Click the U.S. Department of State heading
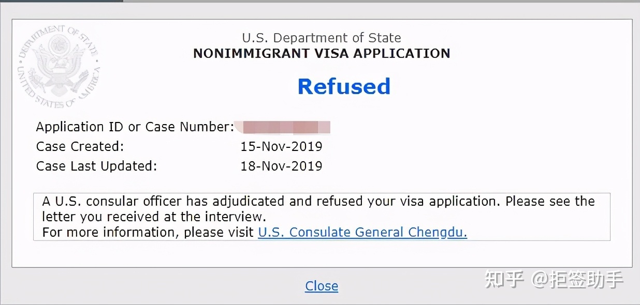Screen dimensions: 640x305 tap(322, 38)
